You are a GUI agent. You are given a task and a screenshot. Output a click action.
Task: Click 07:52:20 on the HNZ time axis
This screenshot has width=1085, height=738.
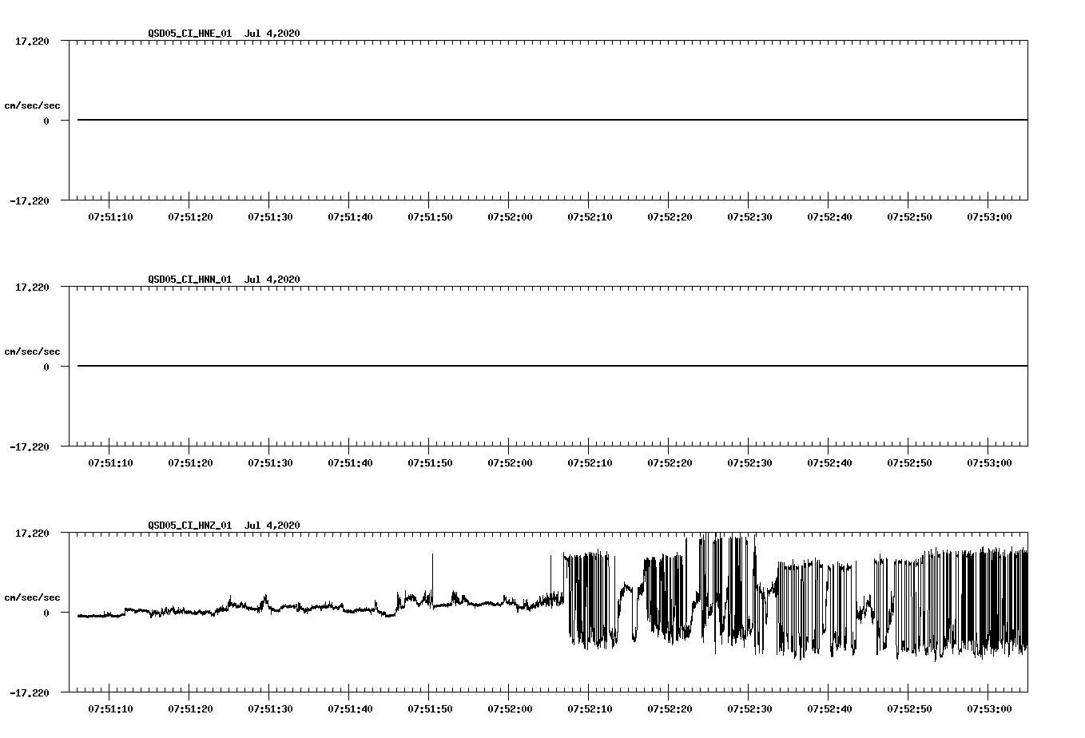(670, 708)
